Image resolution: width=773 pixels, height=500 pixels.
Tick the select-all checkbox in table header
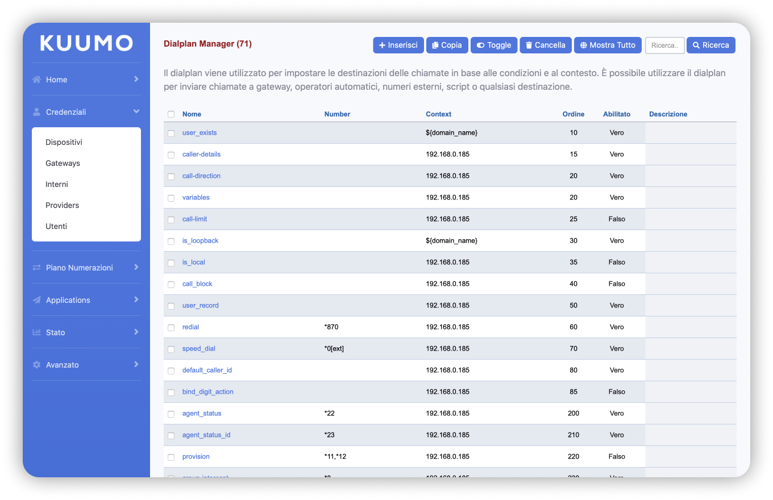pos(171,114)
